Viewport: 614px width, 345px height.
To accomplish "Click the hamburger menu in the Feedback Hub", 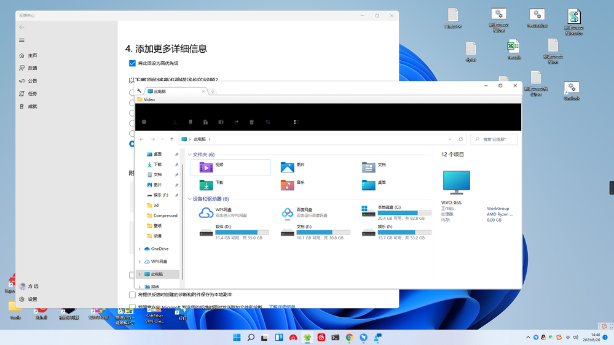I will click(22, 40).
